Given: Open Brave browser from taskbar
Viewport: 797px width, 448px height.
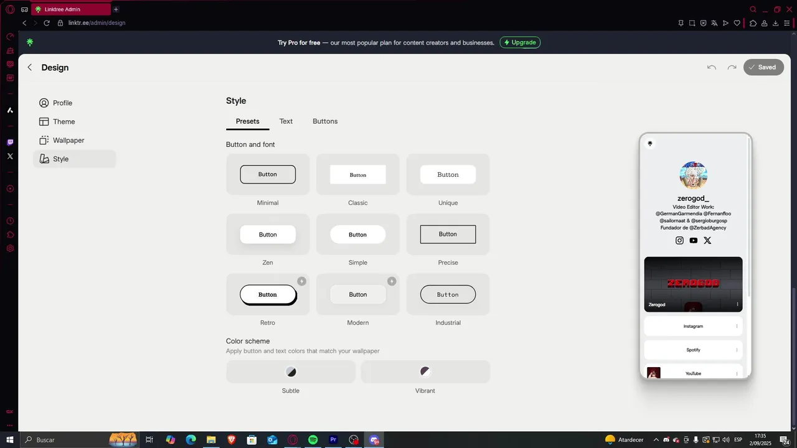Looking at the screenshot, I should [232, 440].
